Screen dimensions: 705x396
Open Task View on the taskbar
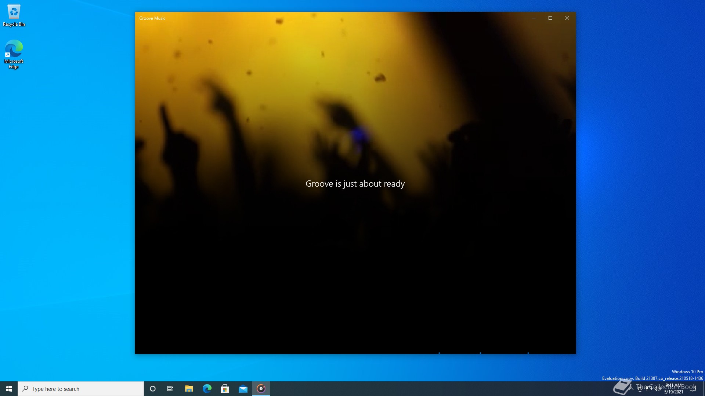(170, 389)
